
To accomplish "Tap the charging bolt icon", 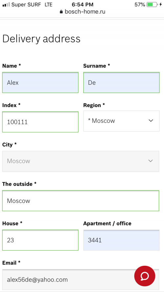I will coord(161,5).
